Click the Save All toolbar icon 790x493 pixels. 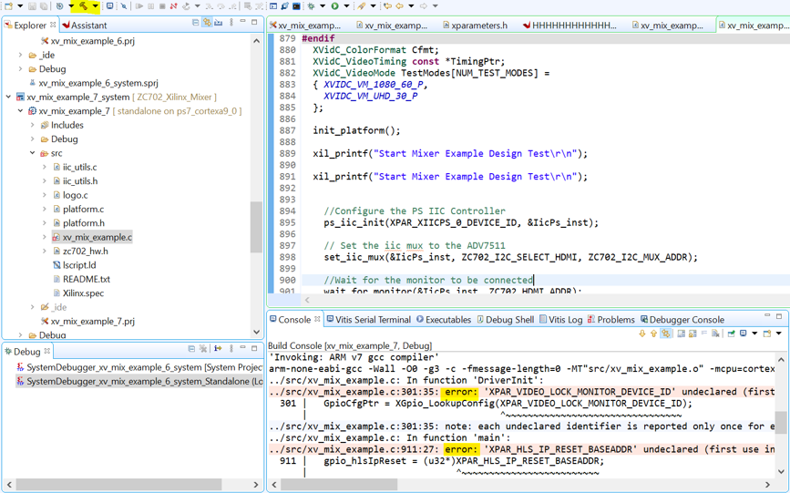coord(44,6)
